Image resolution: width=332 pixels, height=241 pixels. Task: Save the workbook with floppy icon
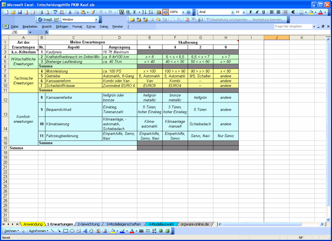tap(20, 12)
